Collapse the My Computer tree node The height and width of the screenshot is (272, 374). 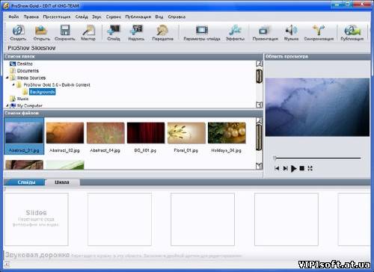[7, 105]
